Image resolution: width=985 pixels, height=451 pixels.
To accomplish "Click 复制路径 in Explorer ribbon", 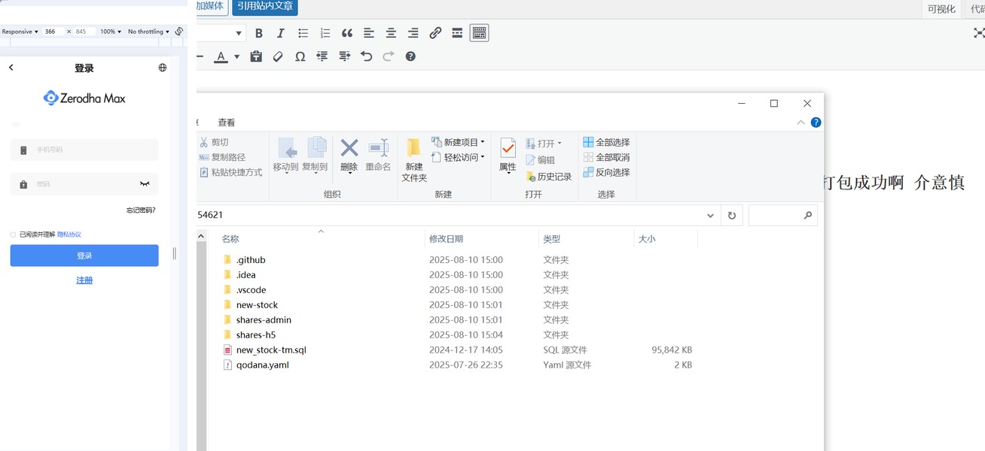I will 223,157.
